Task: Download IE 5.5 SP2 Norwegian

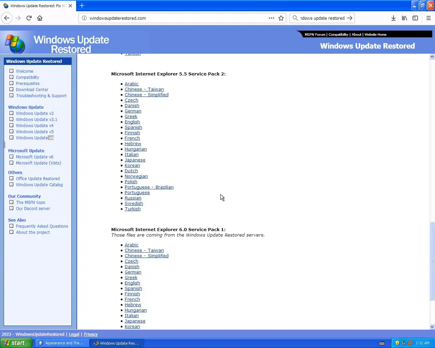Action: tap(136, 176)
